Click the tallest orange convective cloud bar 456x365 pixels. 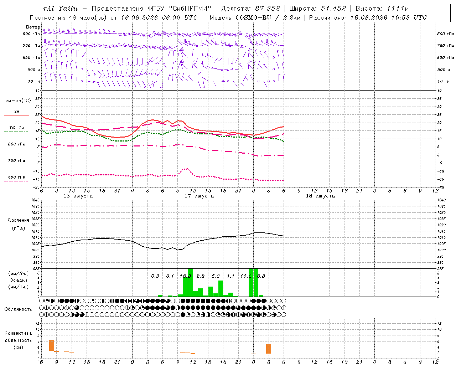tap(52, 345)
